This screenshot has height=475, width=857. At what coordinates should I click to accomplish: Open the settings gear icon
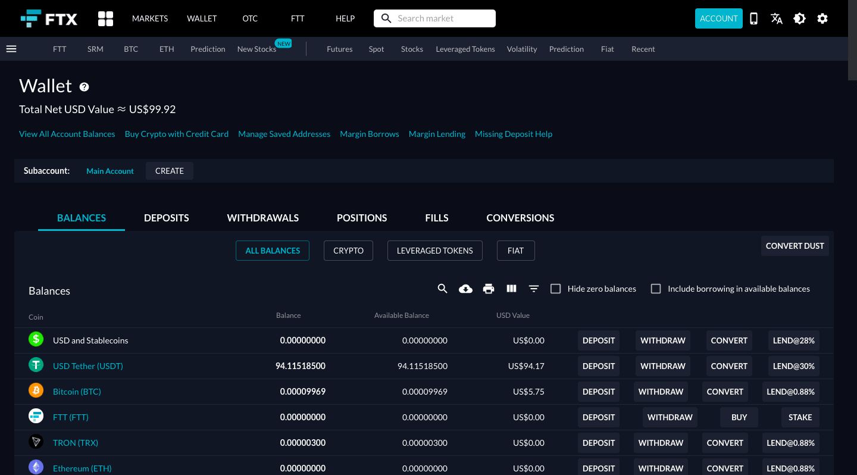[822, 18]
